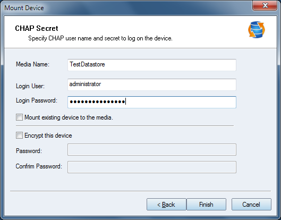Close the Mount Device dialog
281x220 pixels.
pyautogui.click(x=265, y=5)
